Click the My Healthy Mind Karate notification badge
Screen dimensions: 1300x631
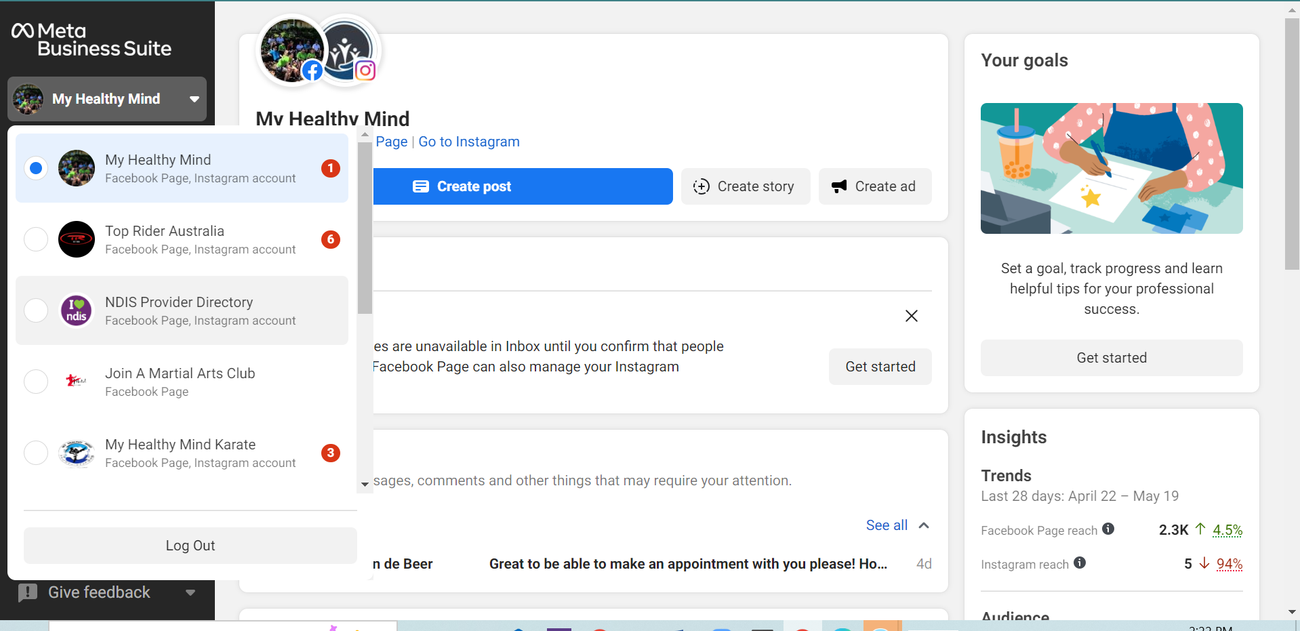(x=331, y=453)
